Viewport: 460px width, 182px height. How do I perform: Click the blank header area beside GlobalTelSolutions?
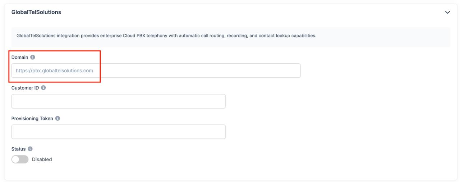tap(252, 12)
